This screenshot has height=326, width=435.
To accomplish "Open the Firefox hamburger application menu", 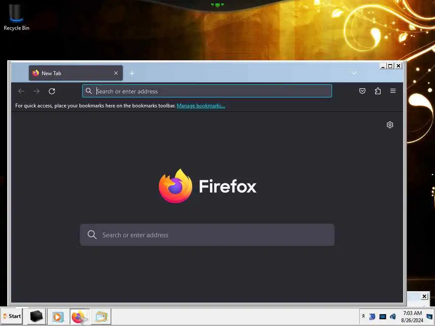I will click(x=393, y=91).
